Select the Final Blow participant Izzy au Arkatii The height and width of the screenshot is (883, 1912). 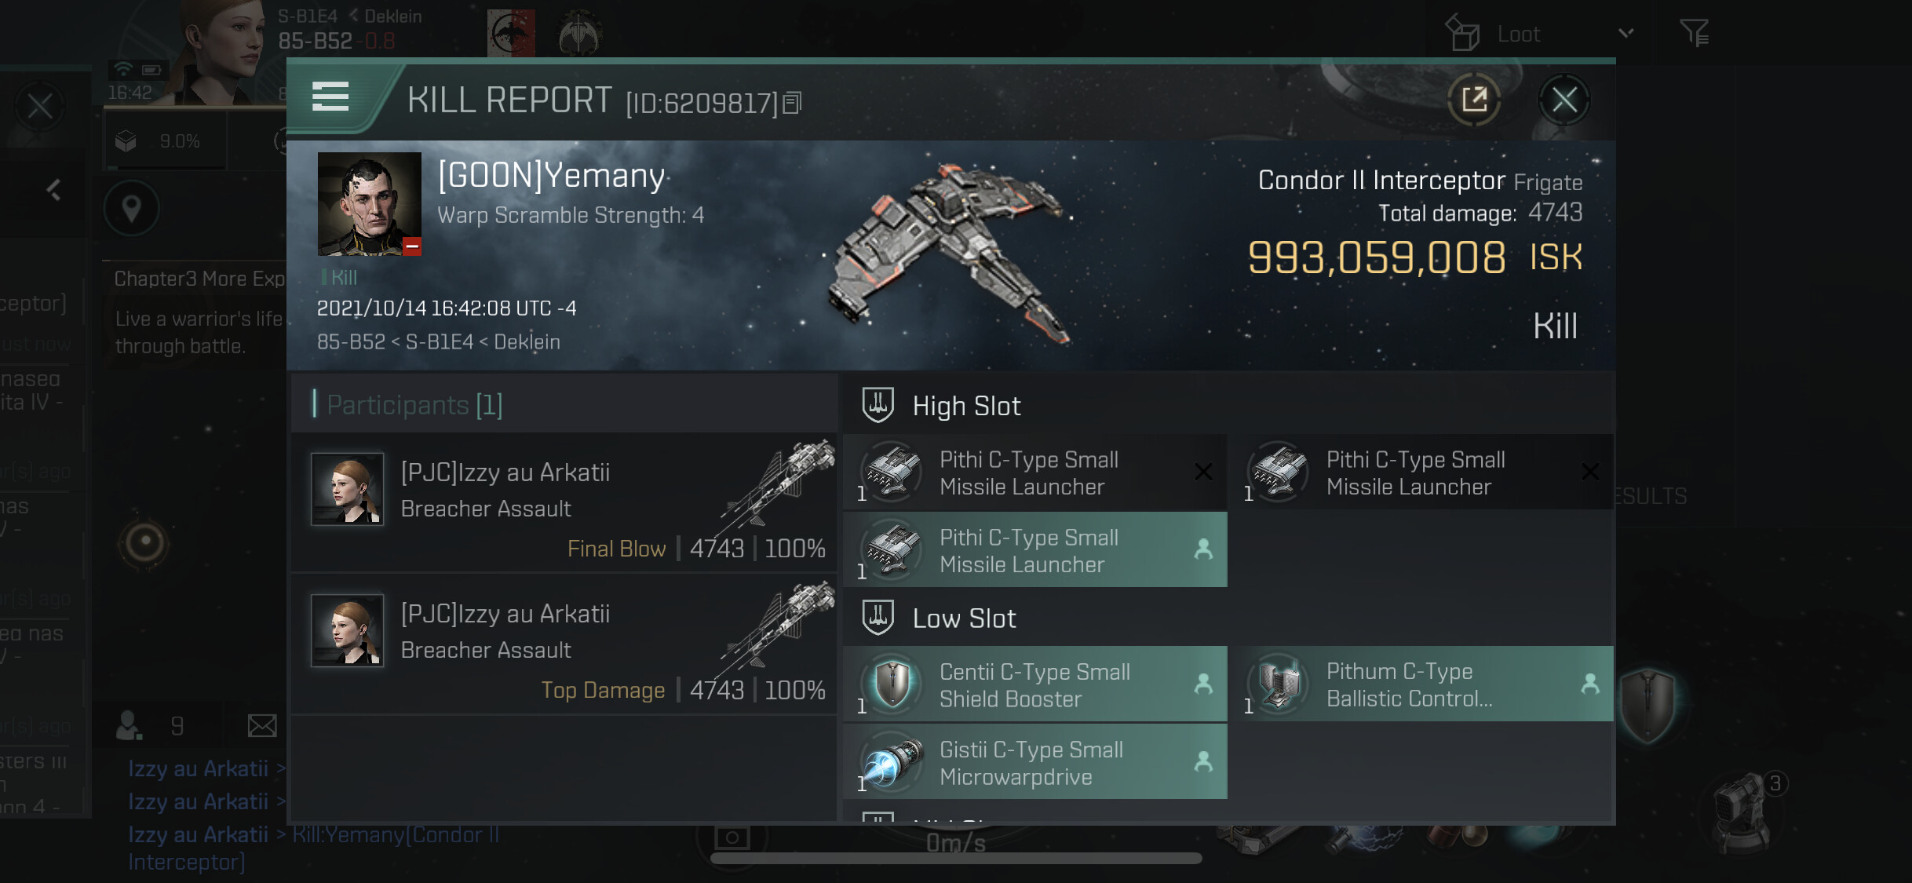[564, 503]
